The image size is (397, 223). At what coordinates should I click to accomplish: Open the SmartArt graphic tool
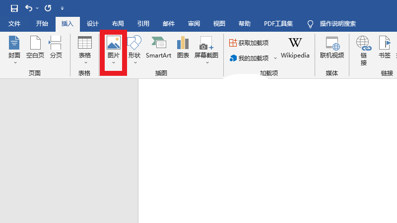point(158,48)
